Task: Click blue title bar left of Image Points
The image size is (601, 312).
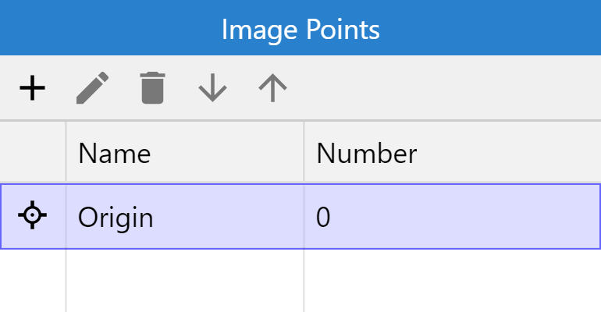Action: tap(109, 27)
